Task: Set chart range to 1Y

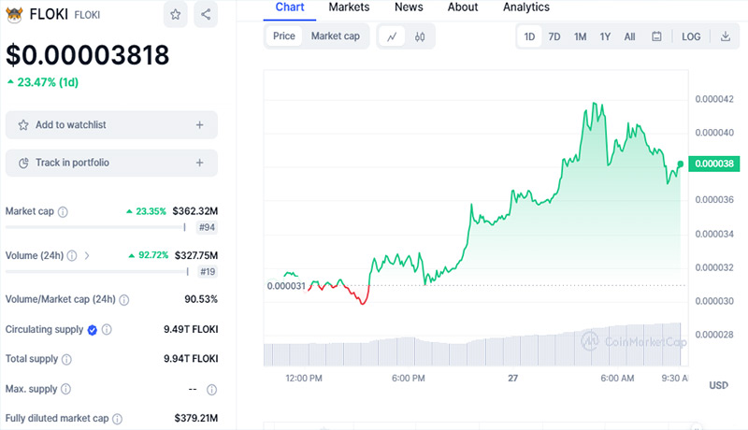Action: pos(605,36)
